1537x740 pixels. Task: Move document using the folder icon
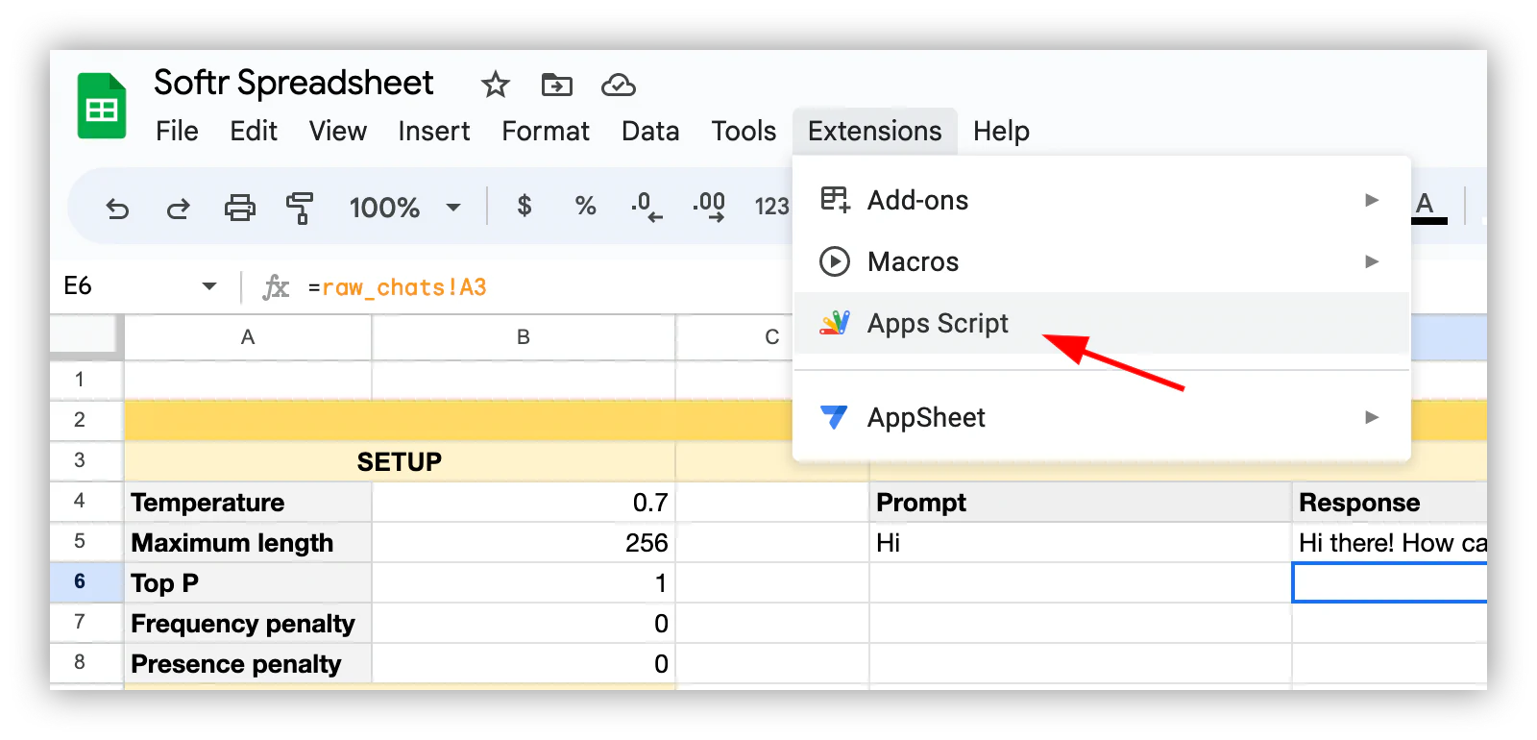557,85
